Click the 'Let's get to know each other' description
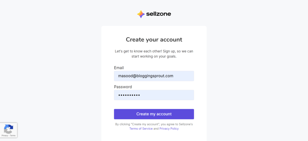This screenshot has height=141, width=308. pyautogui.click(x=154, y=54)
